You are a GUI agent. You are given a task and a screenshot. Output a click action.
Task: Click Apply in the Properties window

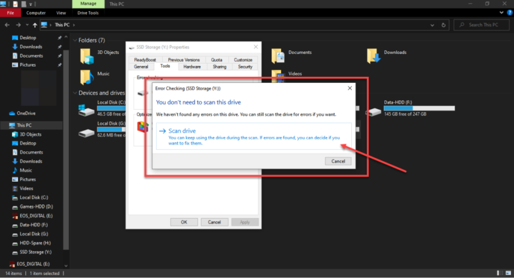(x=245, y=222)
